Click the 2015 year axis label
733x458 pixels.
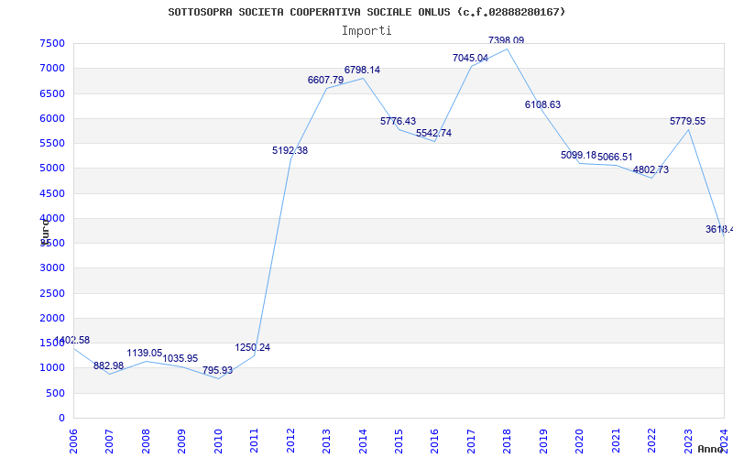point(399,442)
